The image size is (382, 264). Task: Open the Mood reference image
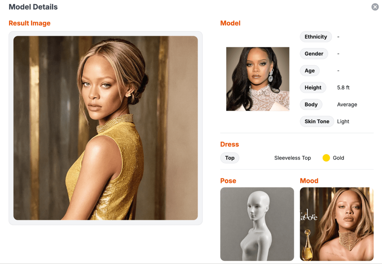click(336, 224)
